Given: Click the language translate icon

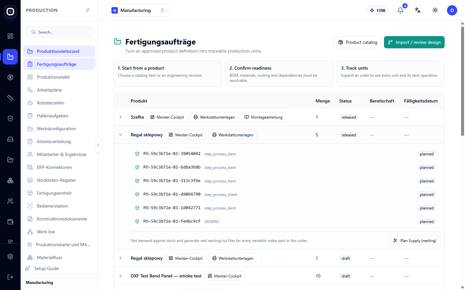Looking at the screenshot, I should click(418, 10).
